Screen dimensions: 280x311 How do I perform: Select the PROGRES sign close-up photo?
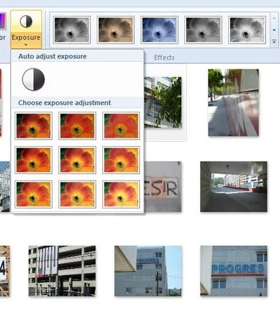click(x=234, y=271)
